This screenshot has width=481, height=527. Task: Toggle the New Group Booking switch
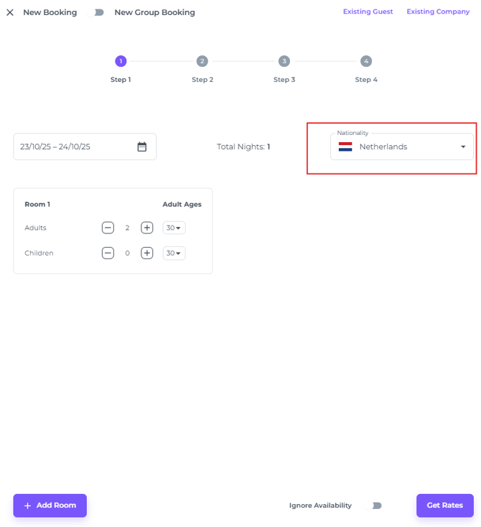96,12
